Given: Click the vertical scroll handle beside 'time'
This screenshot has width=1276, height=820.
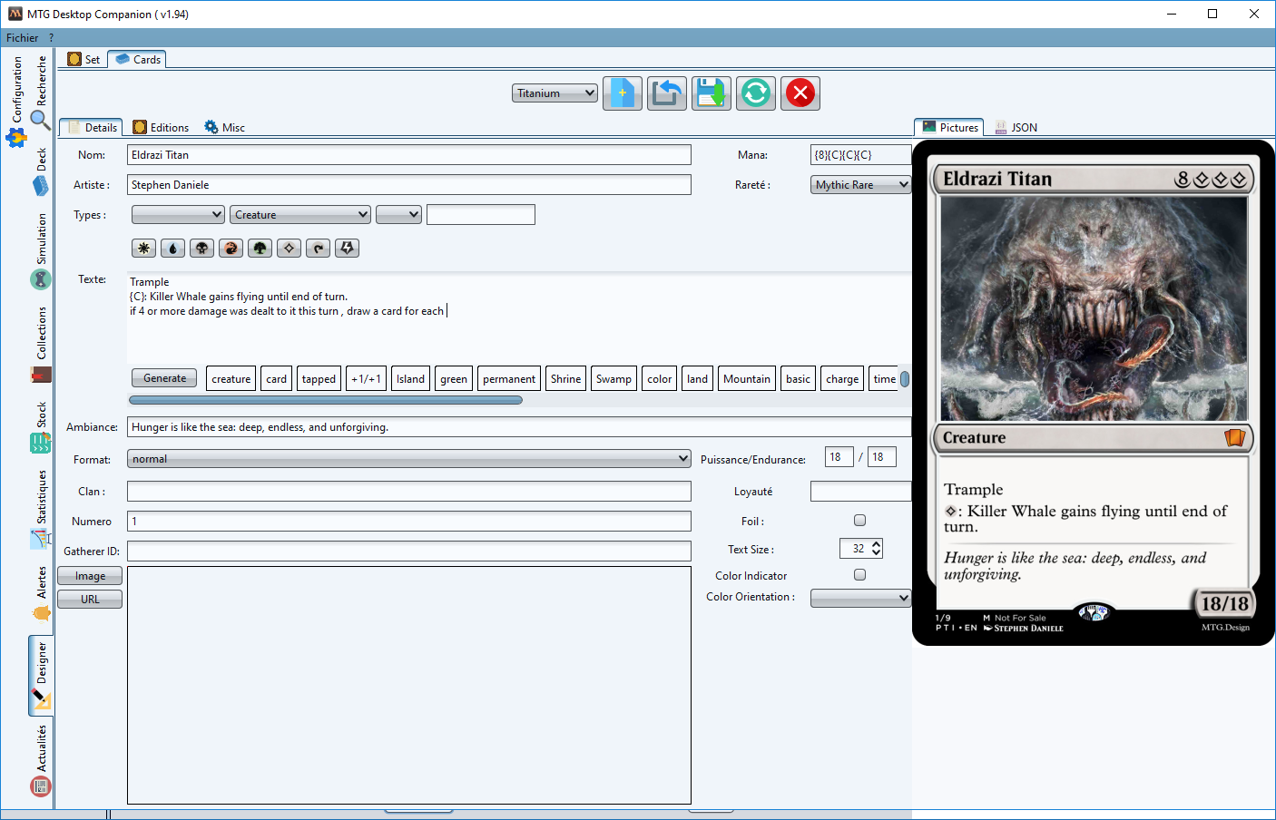Looking at the screenshot, I should [x=905, y=379].
